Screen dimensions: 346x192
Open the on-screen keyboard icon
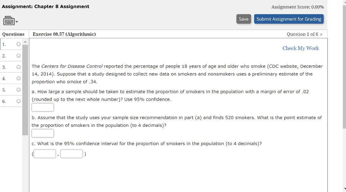click(9, 21)
